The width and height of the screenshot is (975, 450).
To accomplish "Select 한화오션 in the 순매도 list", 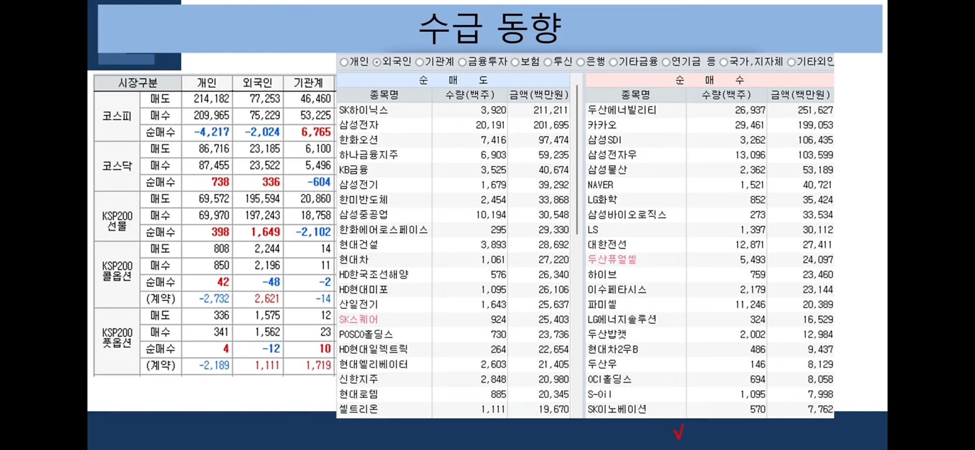I will [x=359, y=140].
